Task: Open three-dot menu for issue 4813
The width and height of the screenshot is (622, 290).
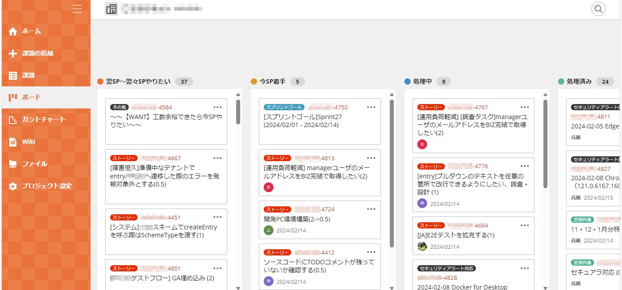Action: pyautogui.click(x=371, y=158)
